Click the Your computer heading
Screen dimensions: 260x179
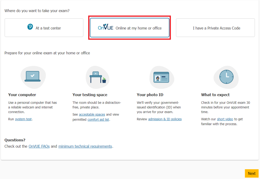tap(22, 95)
